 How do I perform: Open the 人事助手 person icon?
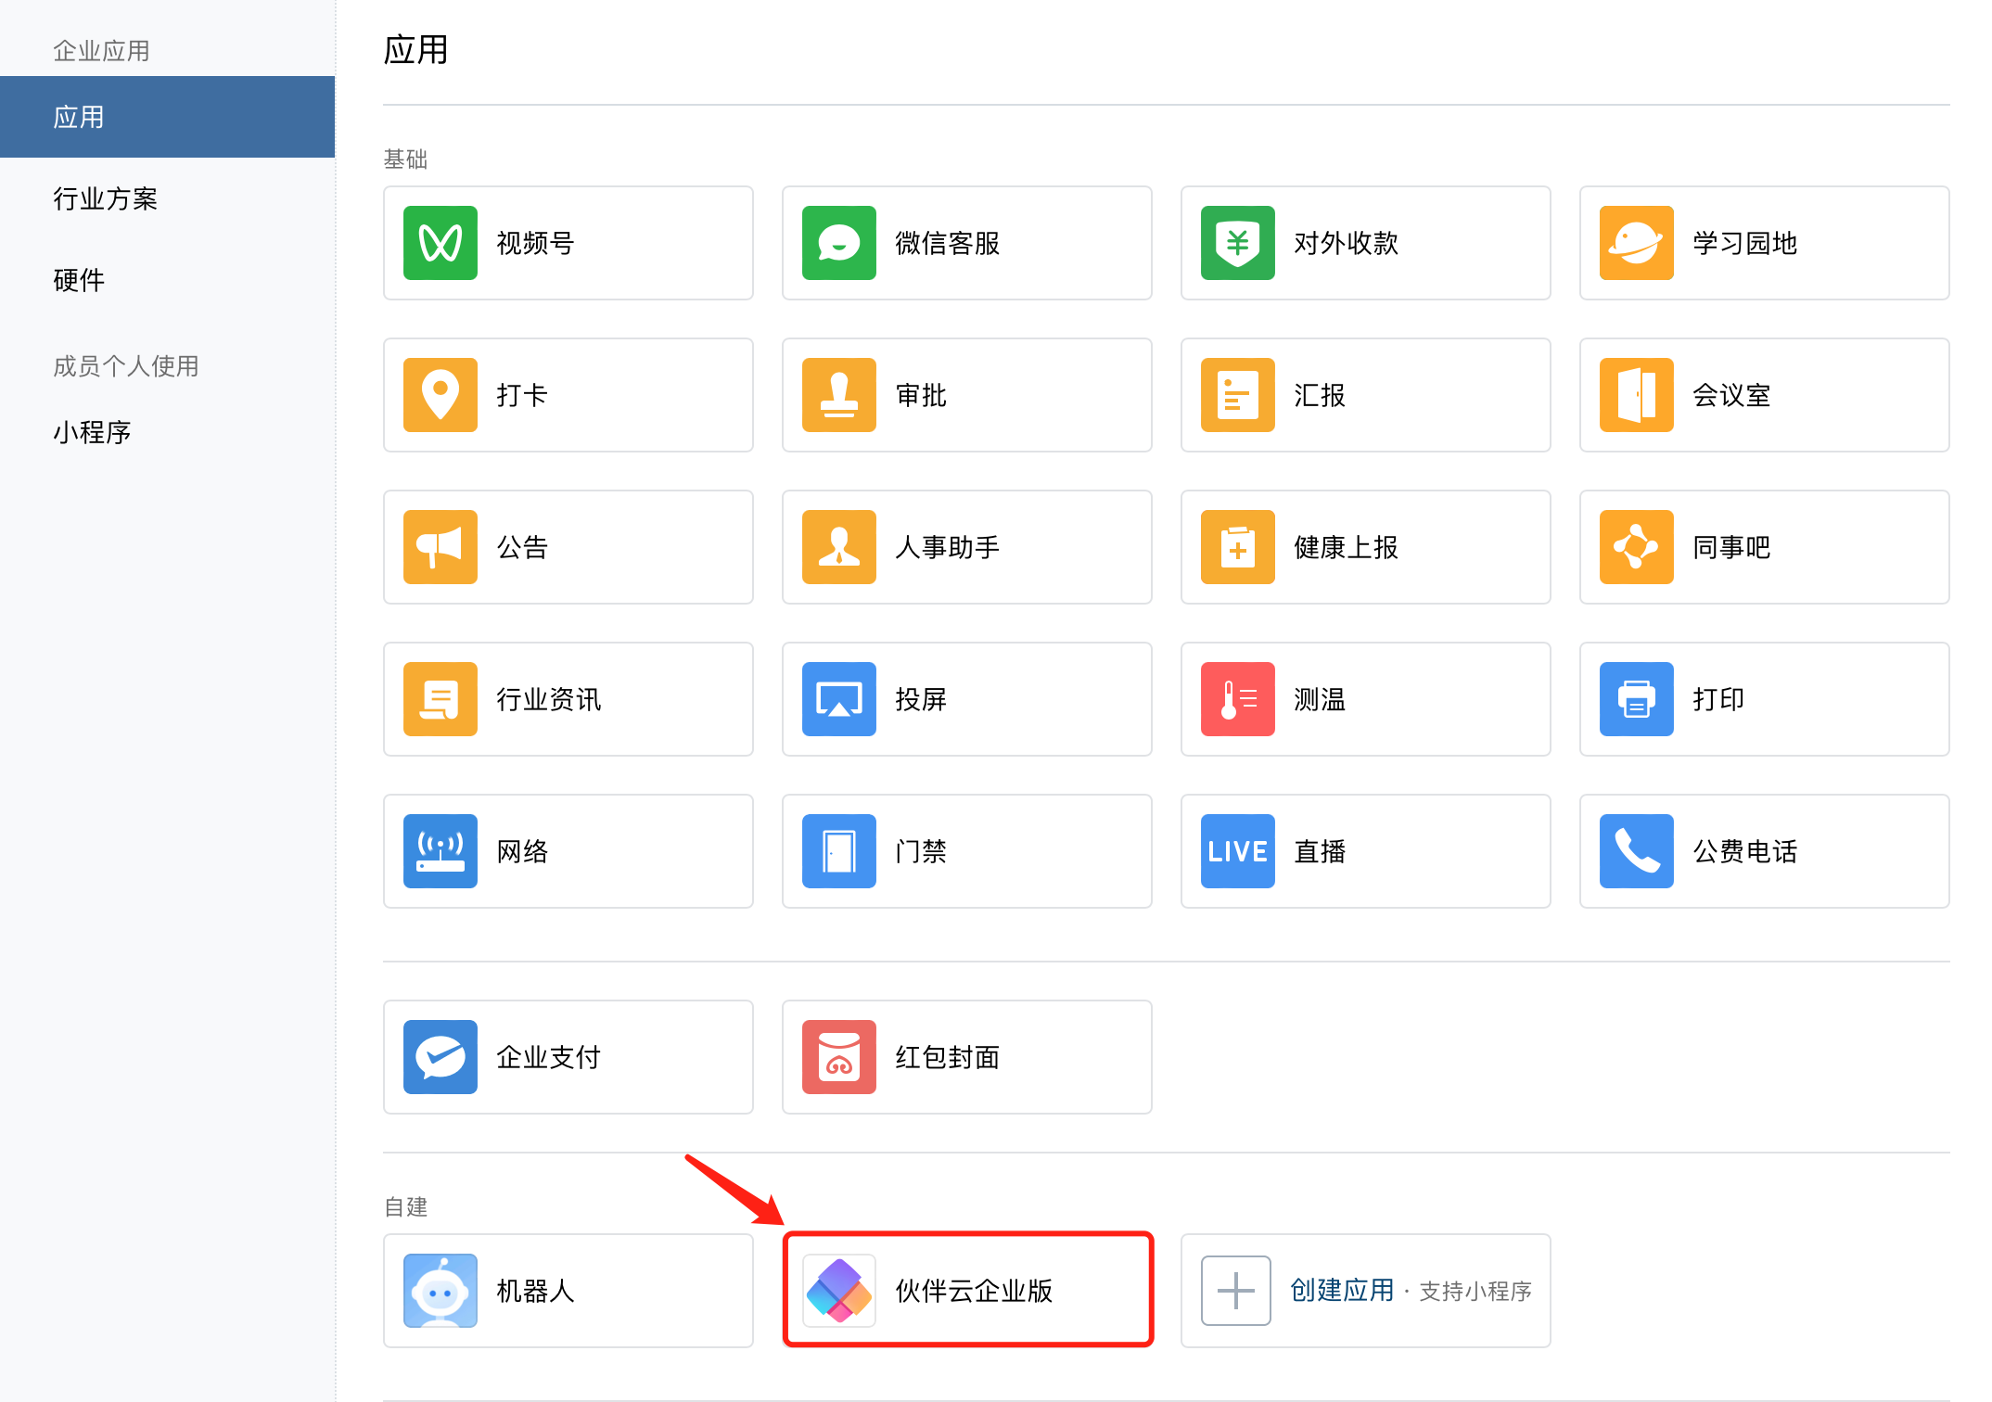(839, 547)
